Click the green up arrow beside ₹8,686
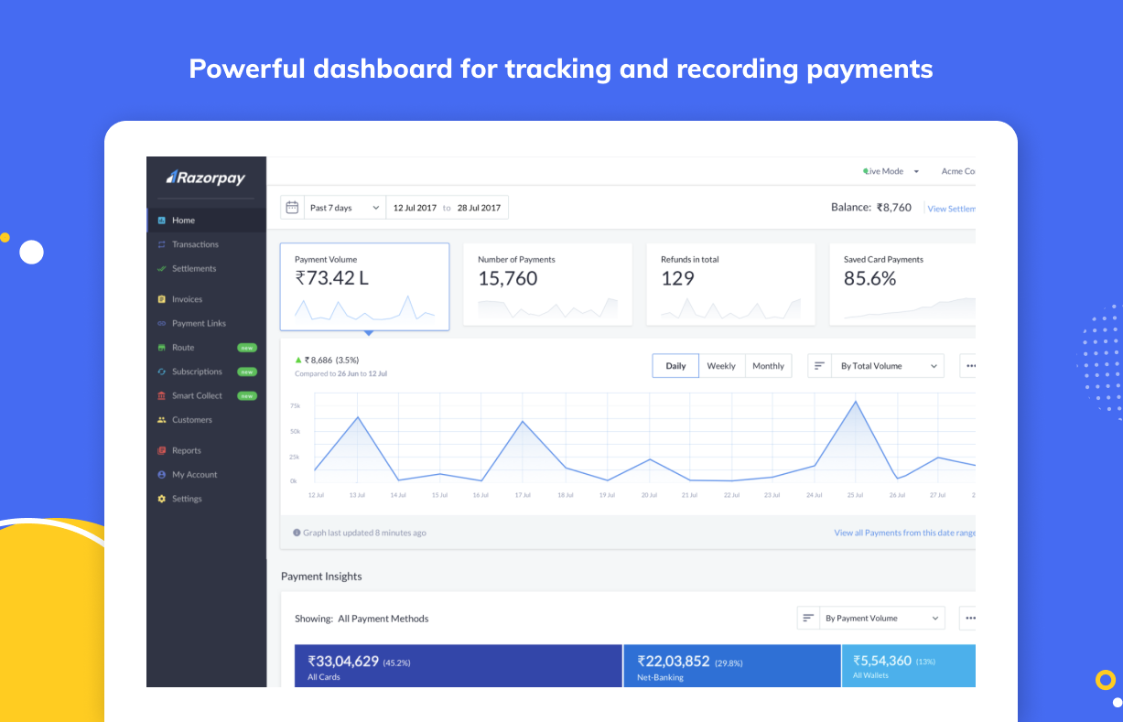Viewport: 1123px width, 722px height. 298,361
